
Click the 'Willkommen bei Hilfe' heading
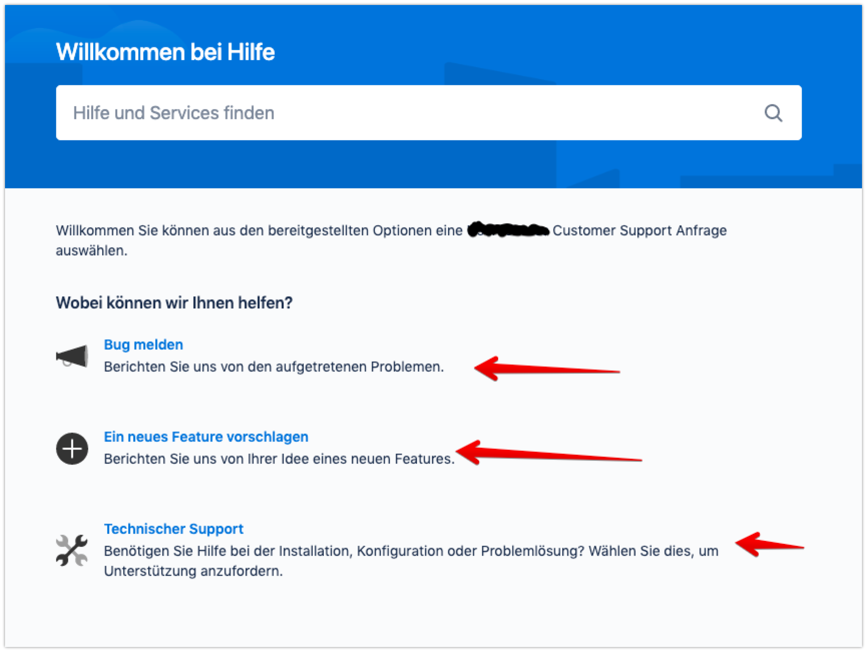(x=165, y=52)
